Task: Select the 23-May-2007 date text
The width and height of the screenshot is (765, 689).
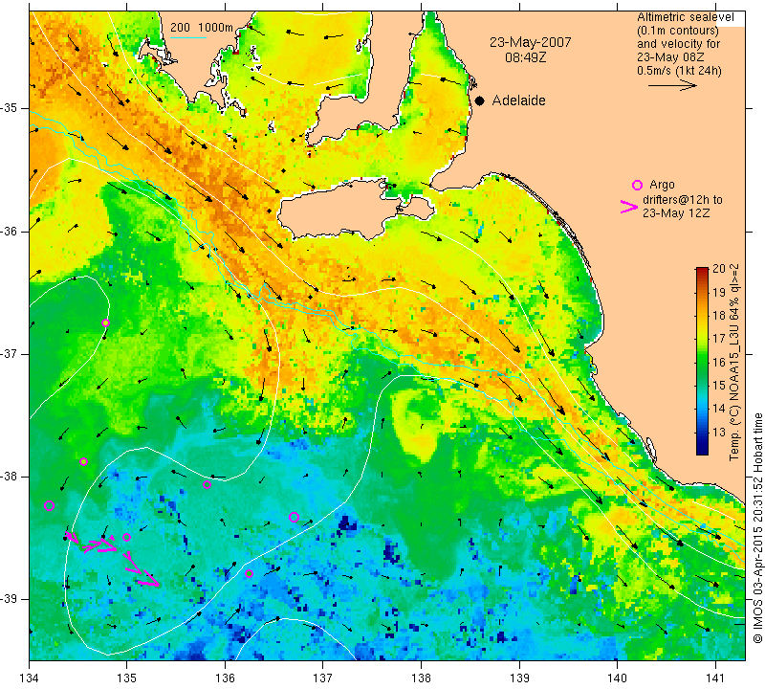Action: point(531,42)
